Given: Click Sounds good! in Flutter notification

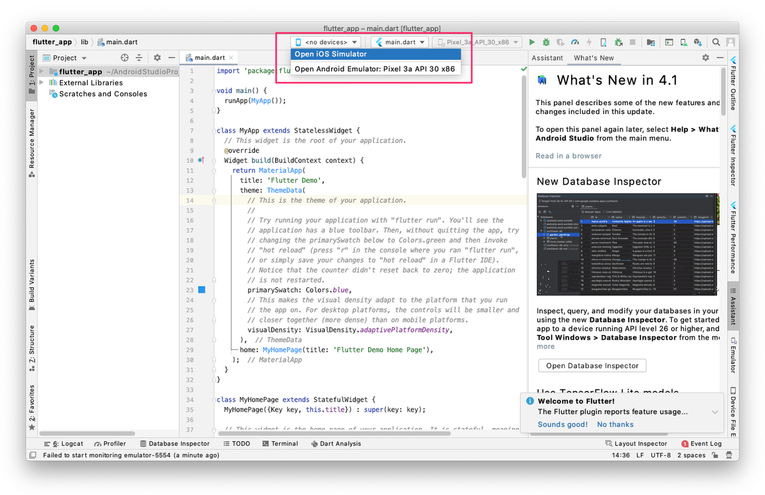Looking at the screenshot, I should pos(562,424).
